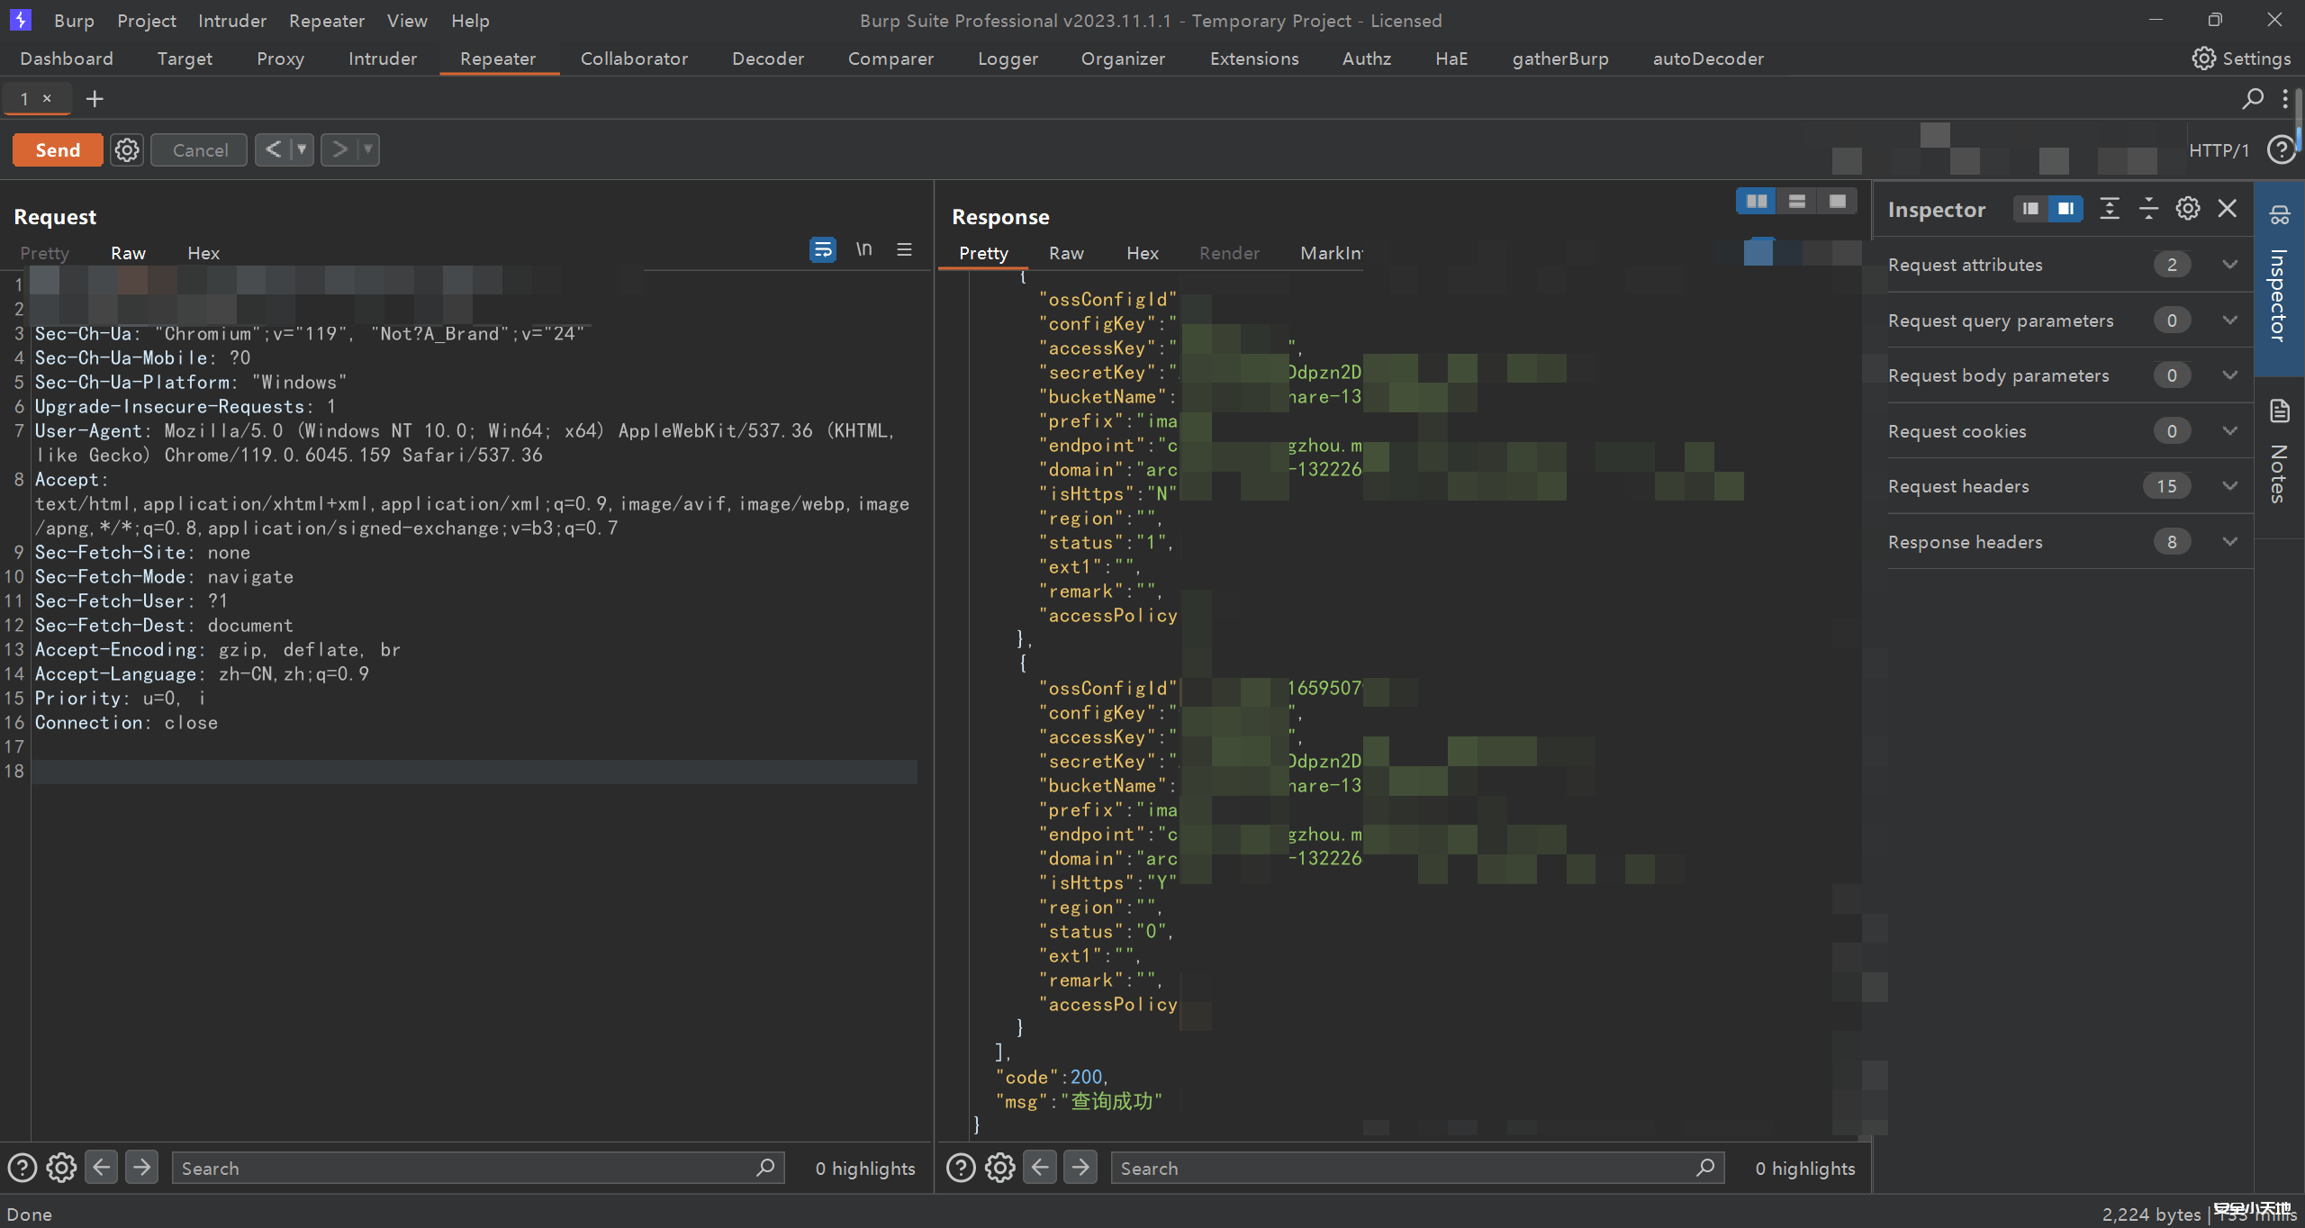Expand all Inspector sections icon

pyautogui.click(x=2109, y=209)
